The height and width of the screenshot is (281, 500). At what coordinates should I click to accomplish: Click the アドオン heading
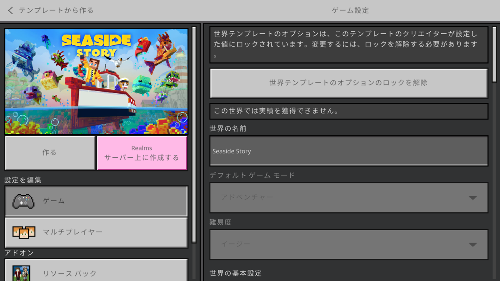tap(19, 253)
